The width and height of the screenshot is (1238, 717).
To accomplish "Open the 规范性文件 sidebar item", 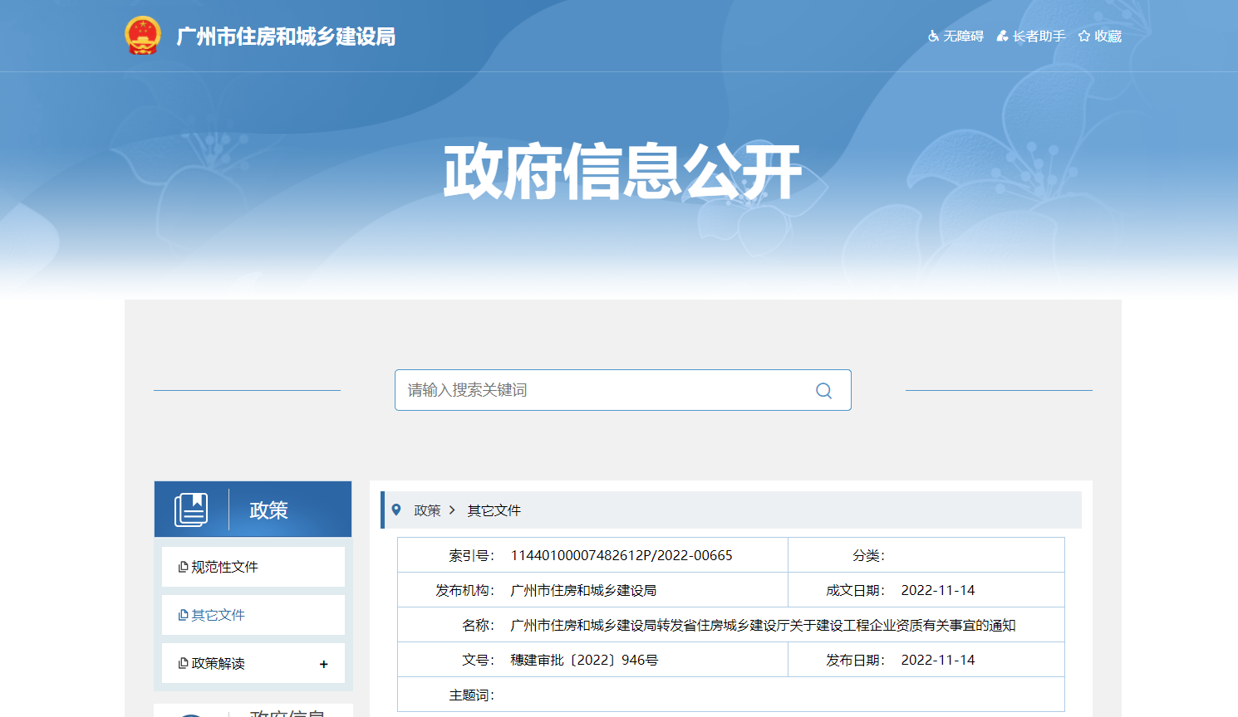I will pyautogui.click(x=224, y=567).
